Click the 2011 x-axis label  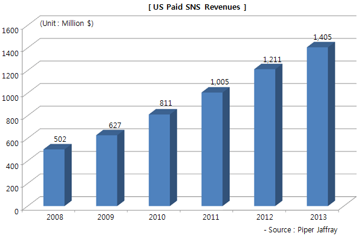[210, 217]
